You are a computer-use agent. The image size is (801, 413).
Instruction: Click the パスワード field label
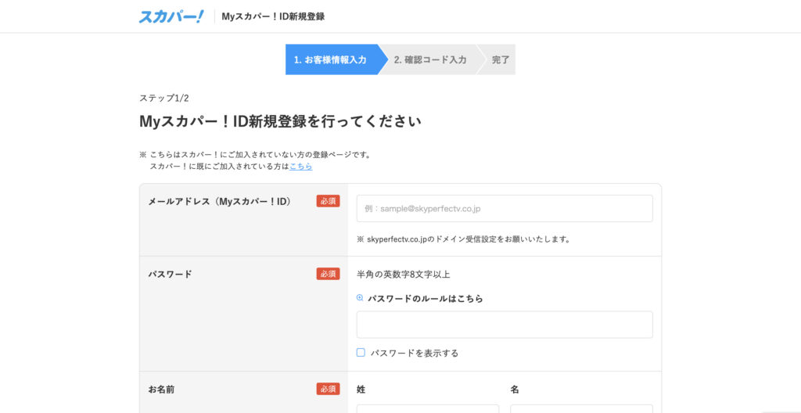pyautogui.click(x=170, y=275)
